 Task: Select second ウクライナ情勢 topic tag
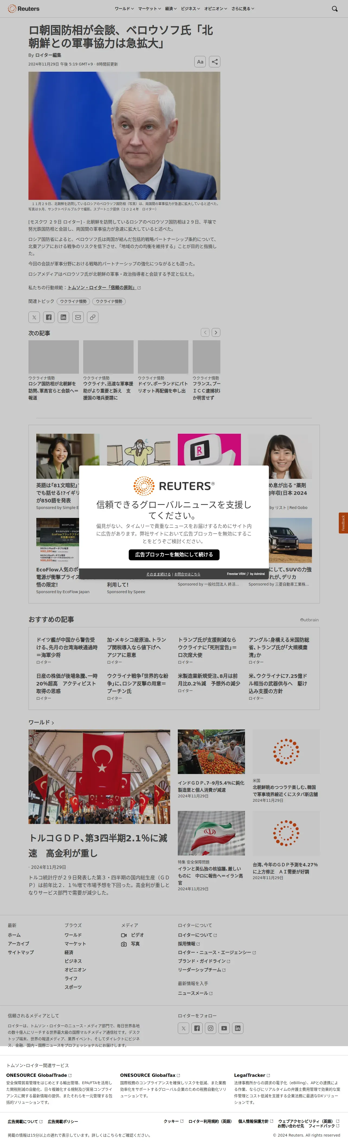[109, 301]
